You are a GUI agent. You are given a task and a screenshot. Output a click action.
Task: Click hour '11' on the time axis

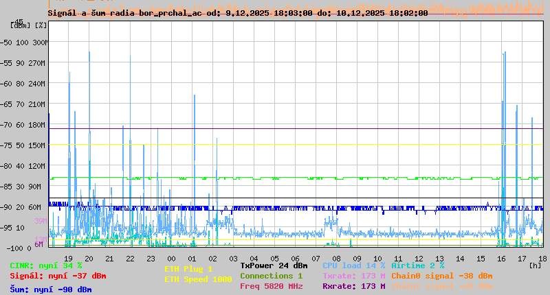click(398, 259)
